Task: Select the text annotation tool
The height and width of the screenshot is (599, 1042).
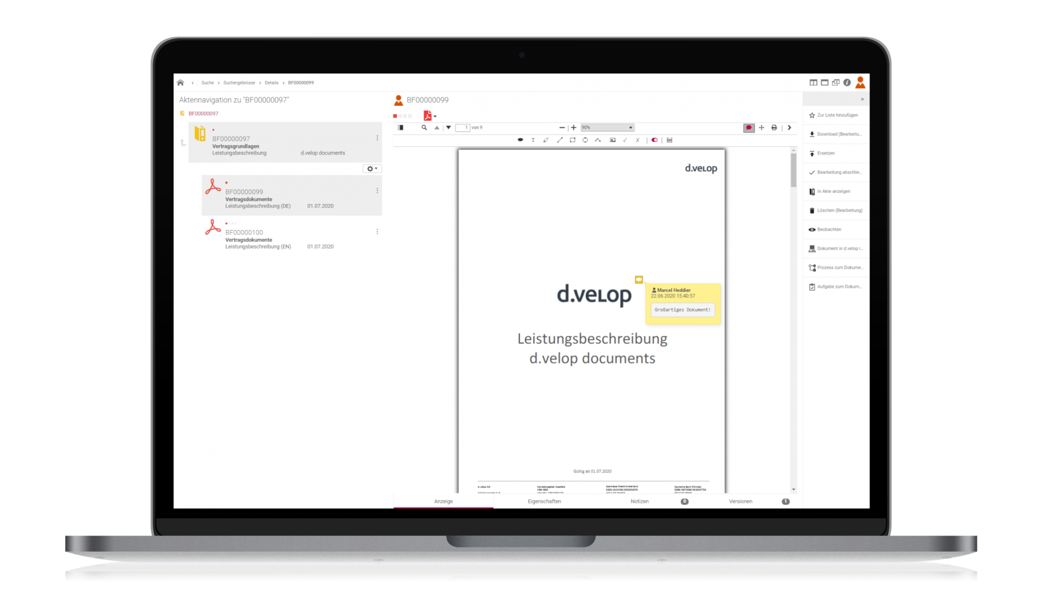Action: pos(533,140)
